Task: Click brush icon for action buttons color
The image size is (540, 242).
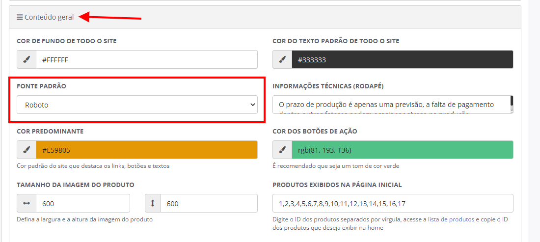Action: pos(282,150)
